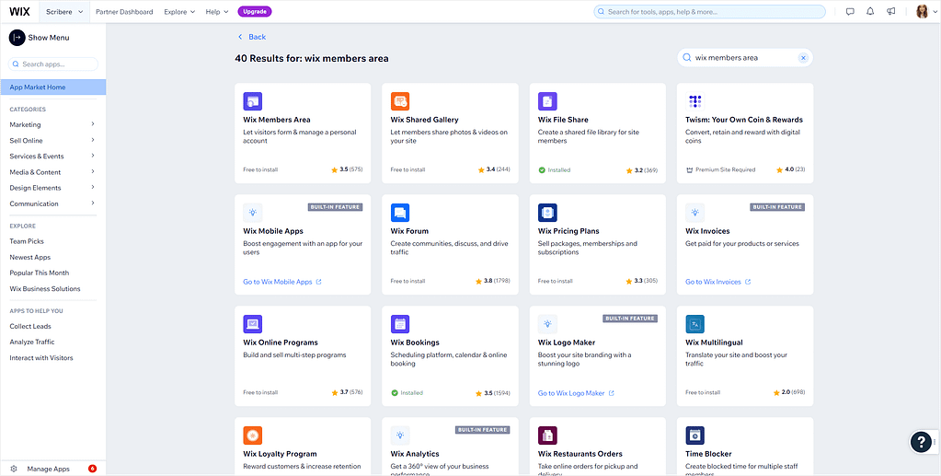Click the wix members area search box
The image size is (941, 476).
pyautogui.click(x=745, y=58)
